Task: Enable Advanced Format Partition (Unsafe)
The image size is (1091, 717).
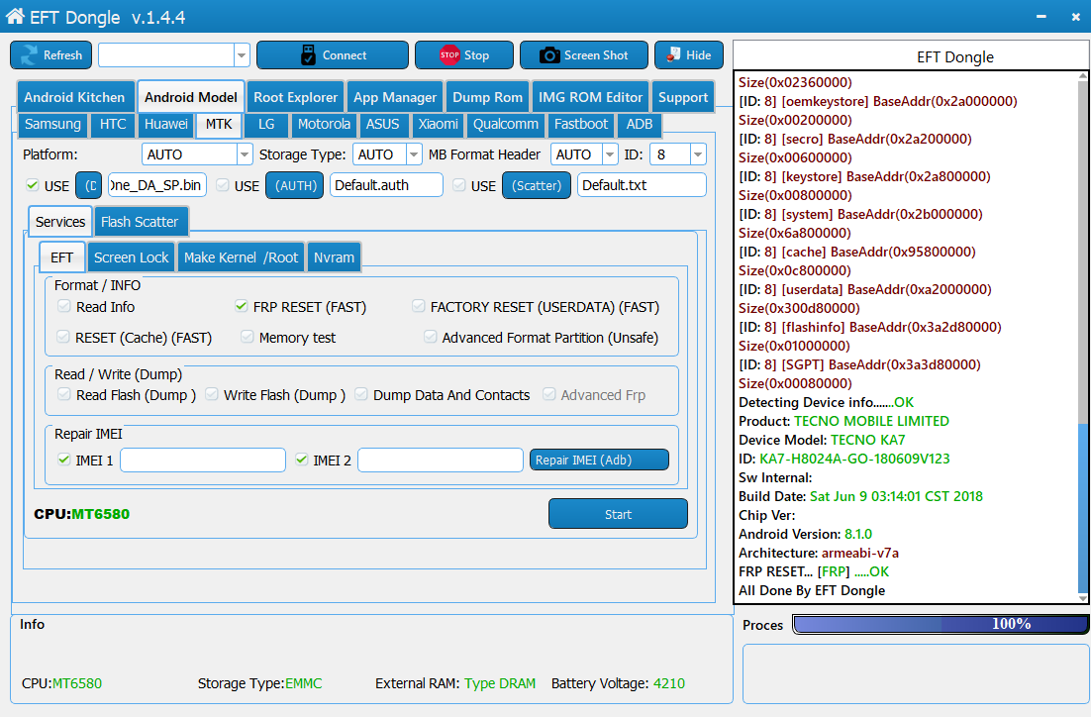Action: 430,337
